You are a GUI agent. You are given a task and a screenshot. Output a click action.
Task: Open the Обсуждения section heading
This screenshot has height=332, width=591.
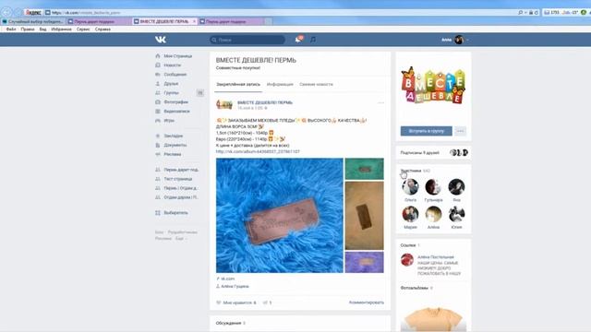pos(228,324)
